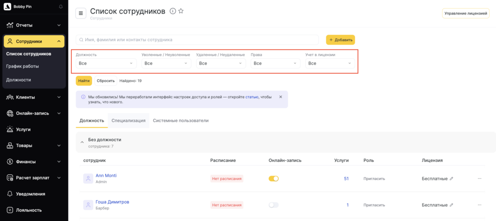Screen dimensions: 496x221
Task: Open the статью link in the banner
Action: click(252, 97)
